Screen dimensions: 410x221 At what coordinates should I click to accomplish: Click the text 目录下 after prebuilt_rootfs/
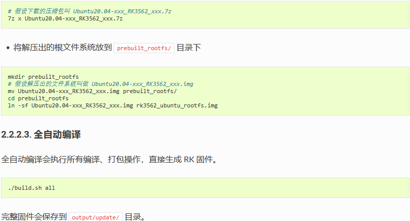[189, 48]
